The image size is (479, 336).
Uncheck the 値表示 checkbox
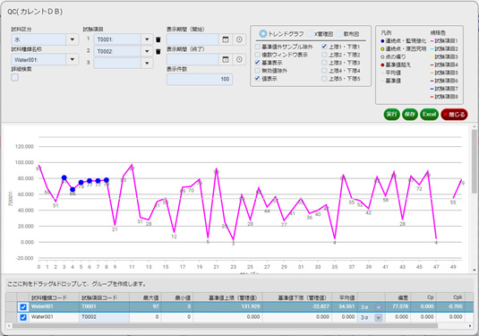[x=257, y=78]
